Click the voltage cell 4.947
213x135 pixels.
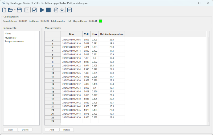point(86,62)
